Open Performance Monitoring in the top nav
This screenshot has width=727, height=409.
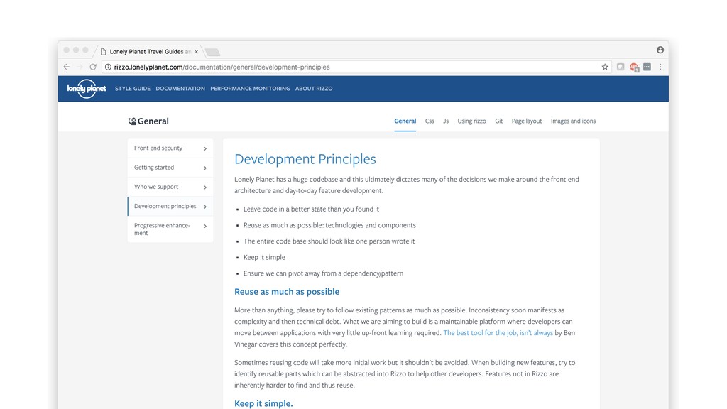click(x=250, y=89)
